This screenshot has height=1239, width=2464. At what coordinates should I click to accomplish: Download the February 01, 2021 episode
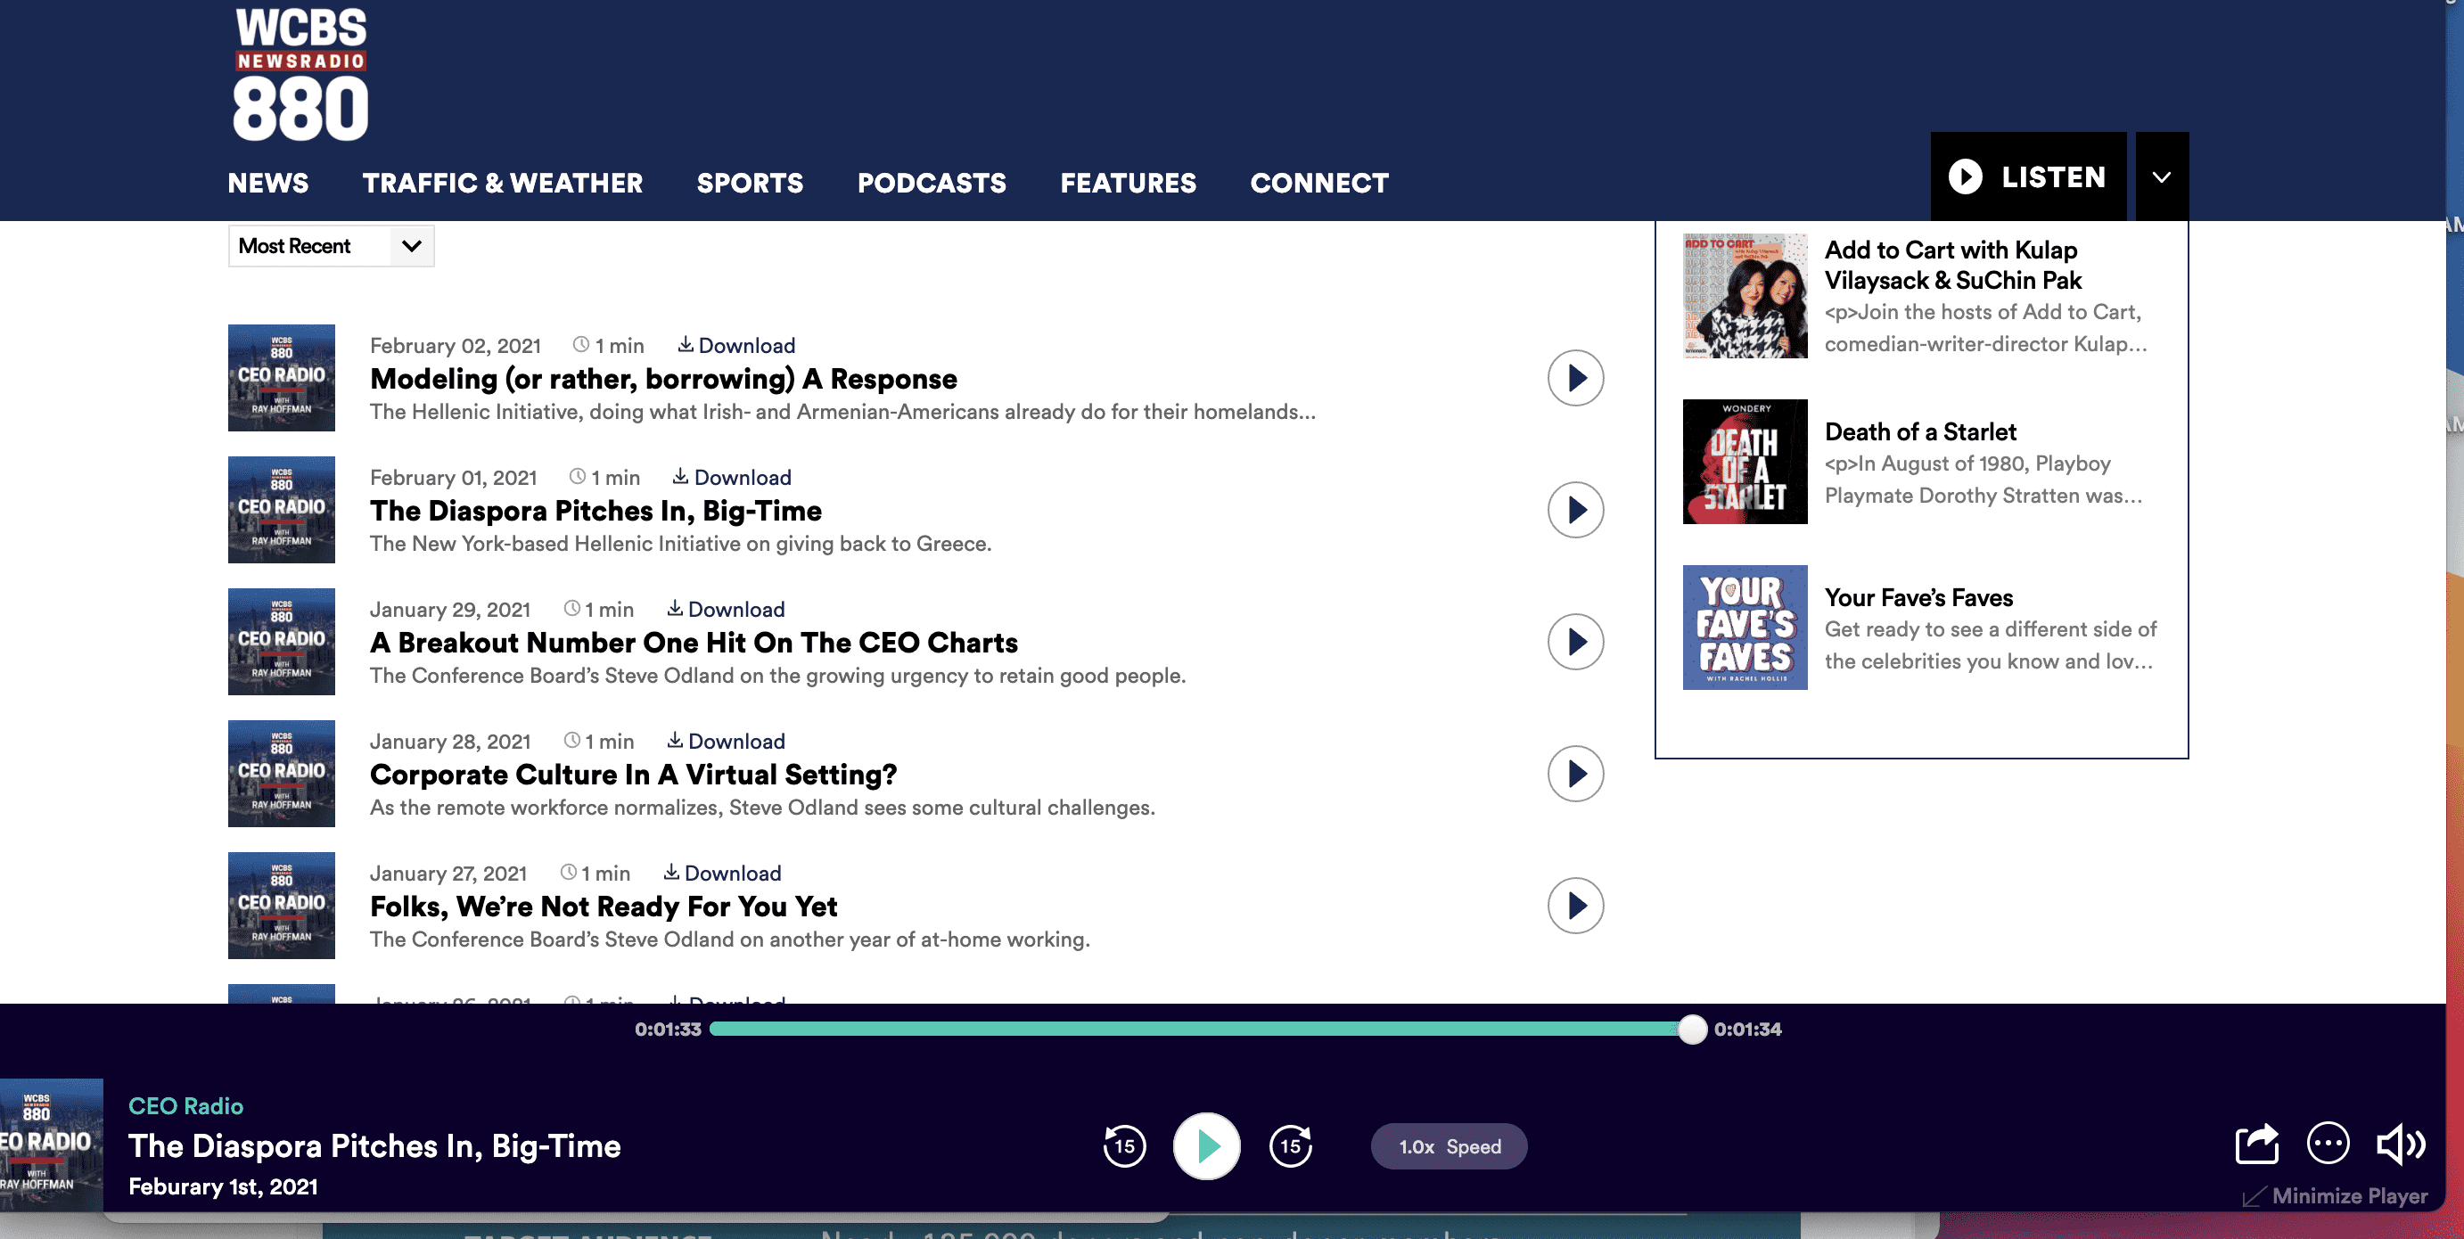click(x=732, y=478)
